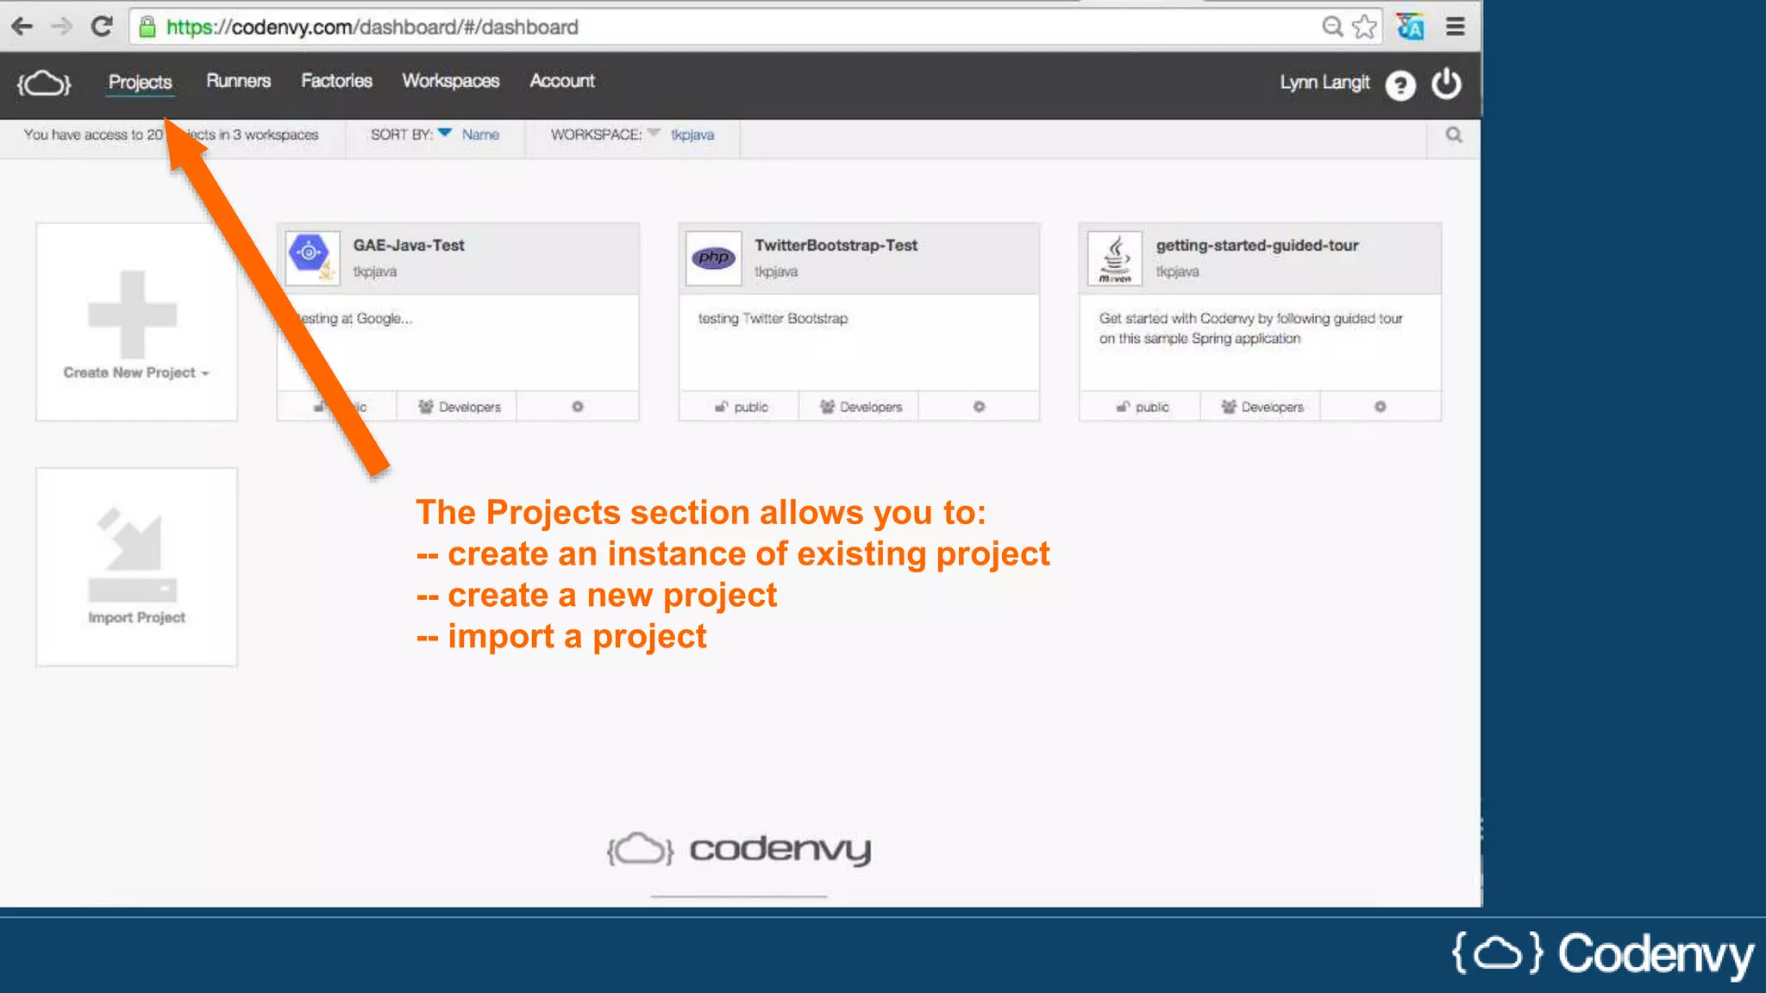
Task: Reload the page with refresh icon
Action: (x=102, y=27)
